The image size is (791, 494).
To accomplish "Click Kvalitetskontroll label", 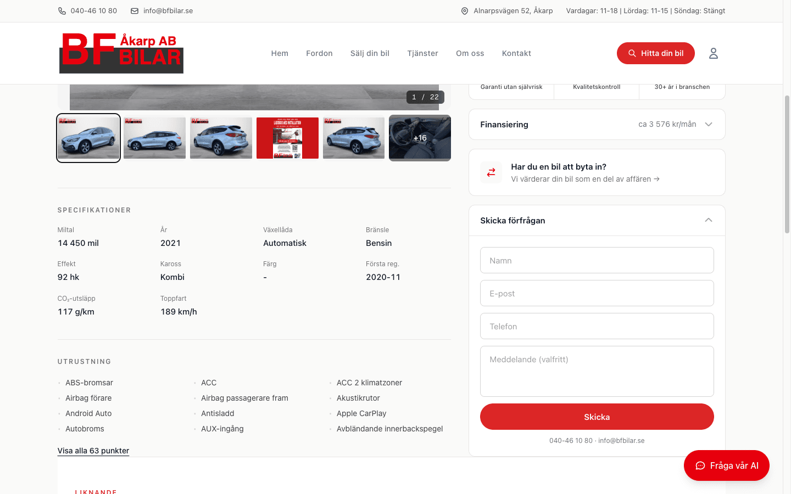I will click(597, 87).
